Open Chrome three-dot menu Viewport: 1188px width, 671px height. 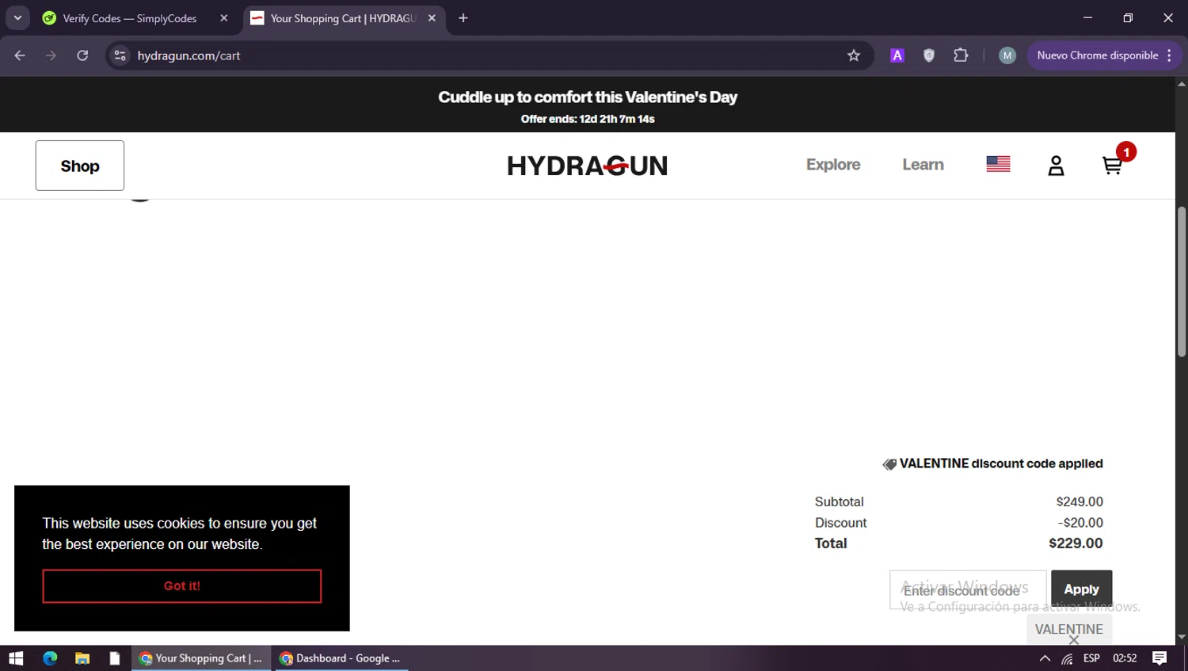click(x=1170, y=55)
